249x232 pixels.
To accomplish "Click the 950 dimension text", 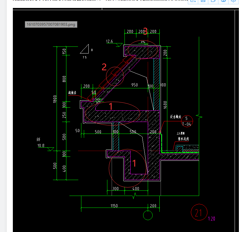I will 135,85.
